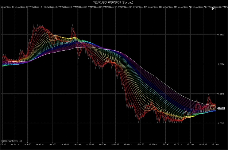Click the 14:47:08 time axis label
Viewport: 228px width, 150px height.
pos(65,145)
